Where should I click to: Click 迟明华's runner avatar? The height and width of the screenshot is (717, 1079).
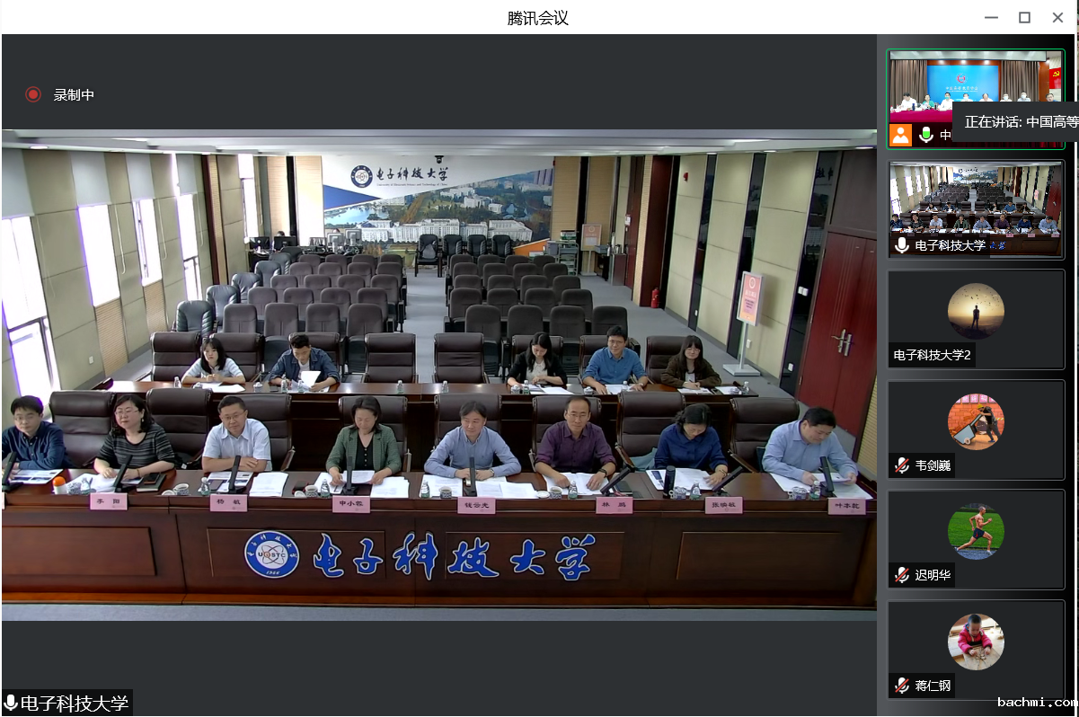(976, 531)
